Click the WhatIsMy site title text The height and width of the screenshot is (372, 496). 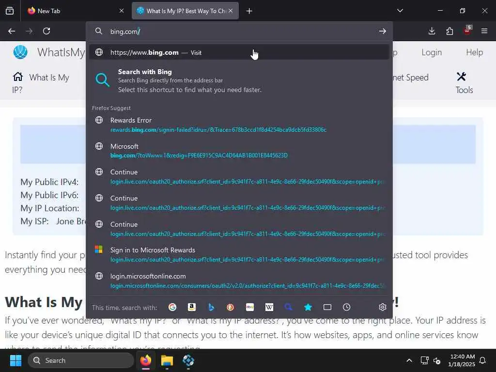coord(61,52)
